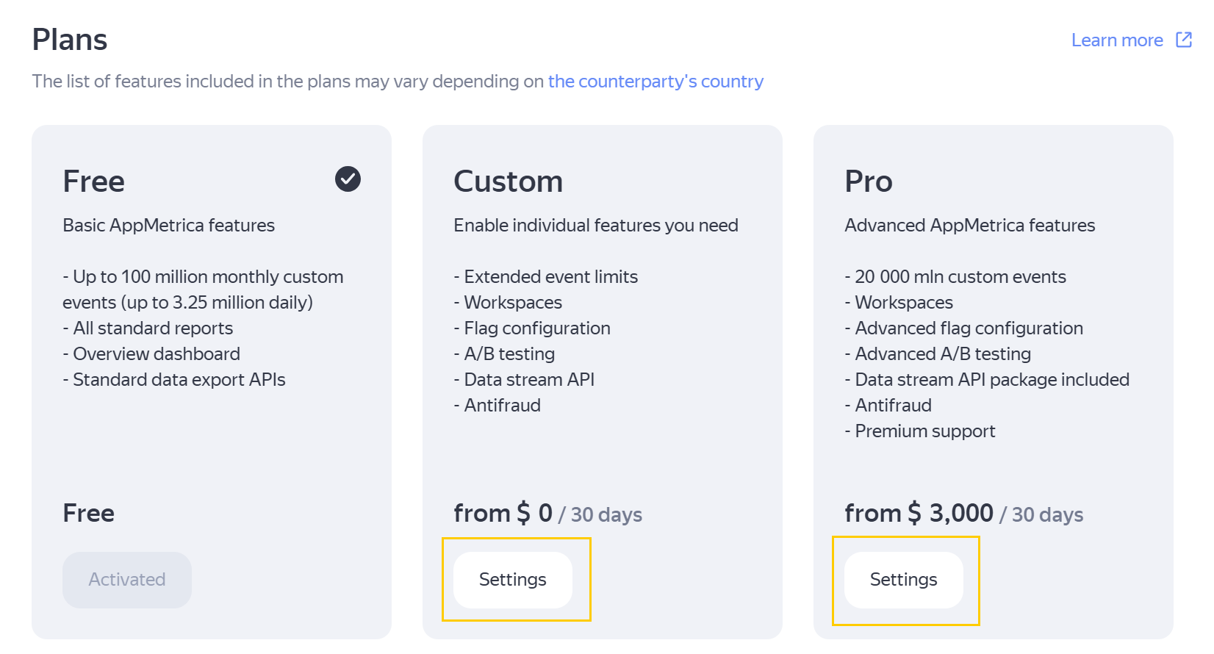Select the Pro plan heading
The image size is (1214, 654).
[x=868, y=182]
